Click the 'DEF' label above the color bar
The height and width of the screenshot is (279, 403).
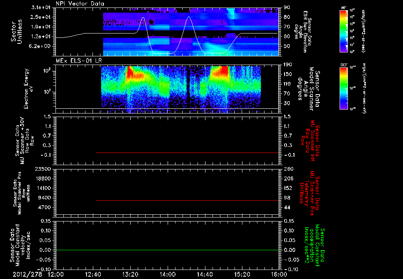click(344, 65)
